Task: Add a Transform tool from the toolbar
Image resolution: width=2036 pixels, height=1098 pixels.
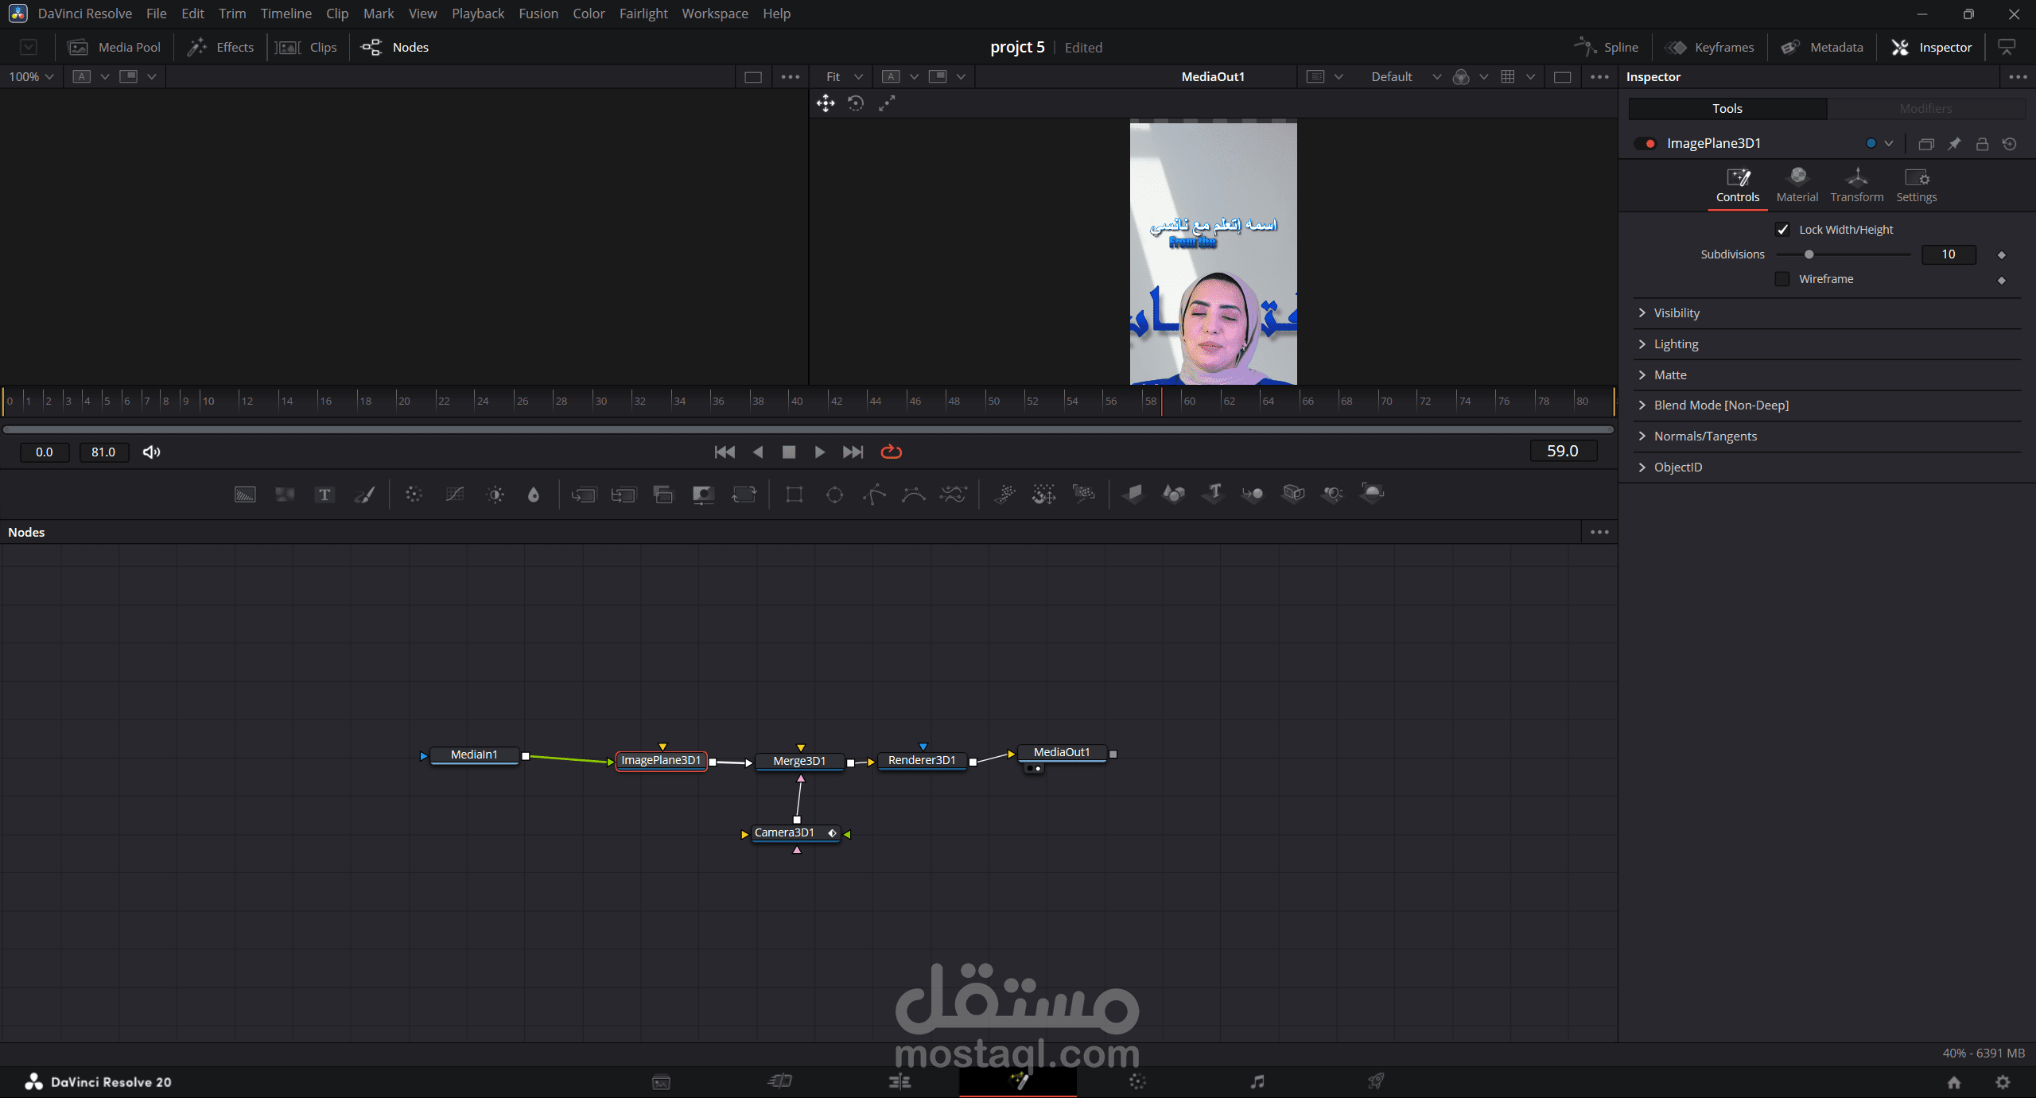Action: pos(744,495)
